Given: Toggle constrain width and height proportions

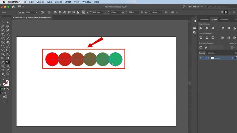Looking at the screenshot, I should pyautogui.click(x=142, y=12).
